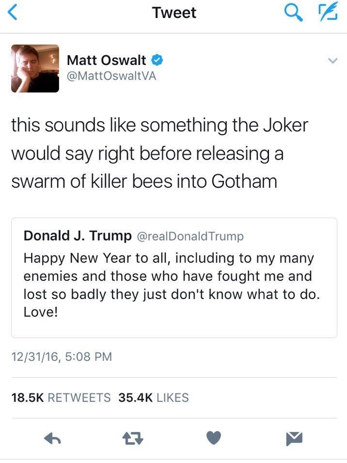Go back using the top-left arrow
The image size is (347, 463).
pos(14,14)
